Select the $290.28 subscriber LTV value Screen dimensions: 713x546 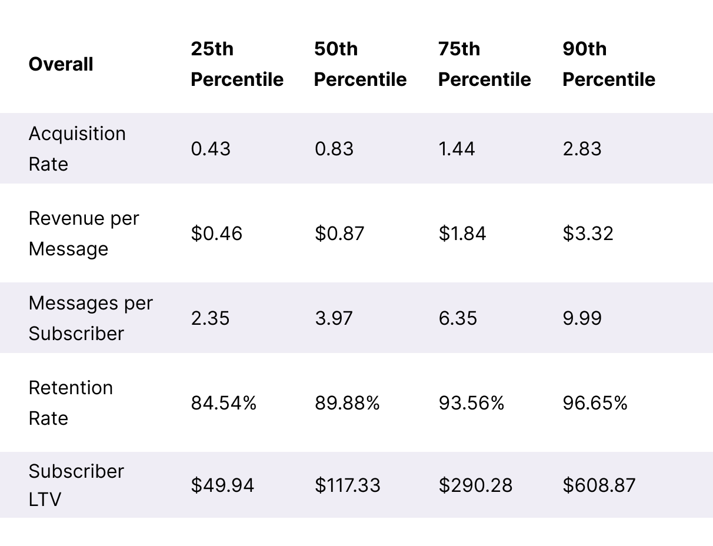pyautogui.click(x=475, y=485)
